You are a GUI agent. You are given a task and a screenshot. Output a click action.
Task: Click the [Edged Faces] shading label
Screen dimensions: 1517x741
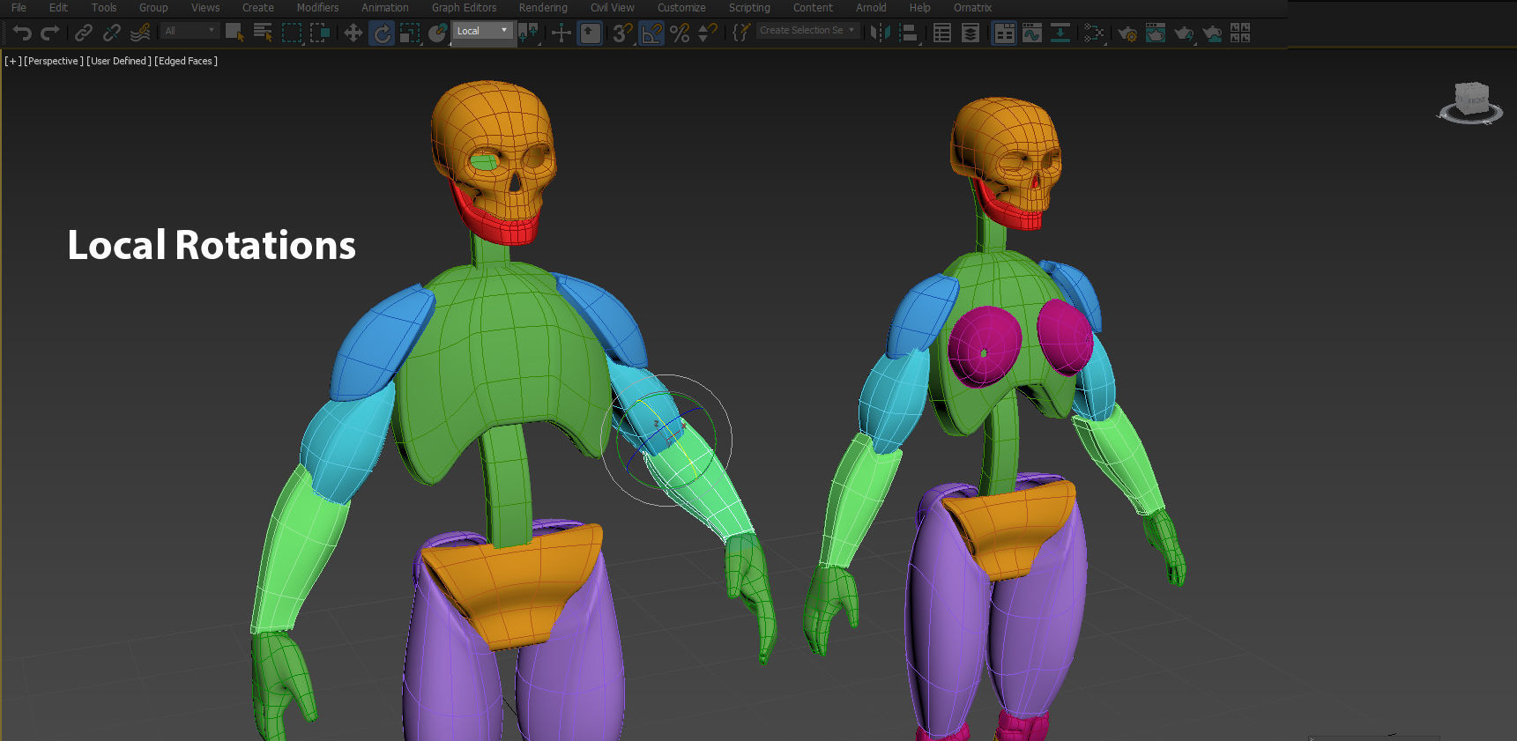[186, 61]
